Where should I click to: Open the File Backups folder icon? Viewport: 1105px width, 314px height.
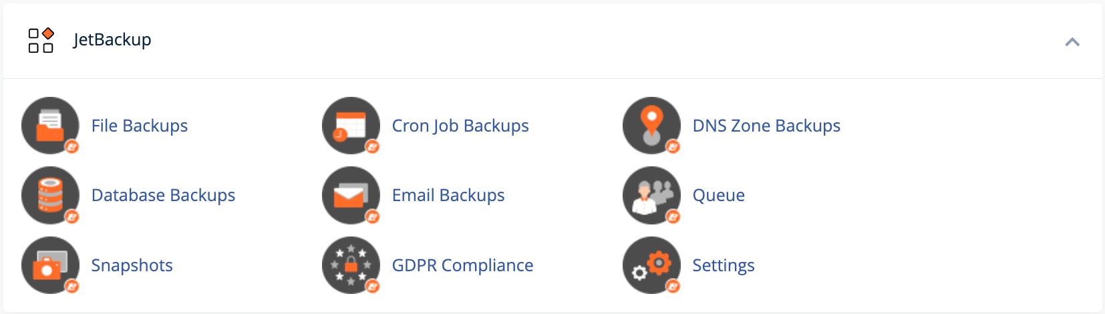[50, 126]
